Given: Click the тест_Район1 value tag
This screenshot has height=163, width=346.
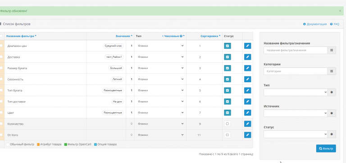Looking at the screenshot, I should point(114,57).
